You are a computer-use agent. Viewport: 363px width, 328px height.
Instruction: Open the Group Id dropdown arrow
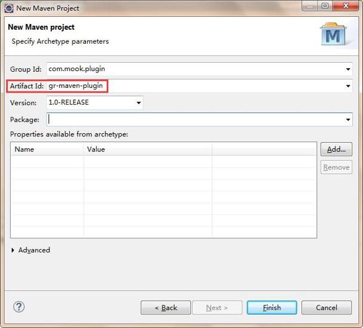[x=348, y=69]
